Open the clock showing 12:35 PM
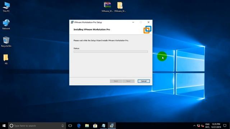 [216, 126]
